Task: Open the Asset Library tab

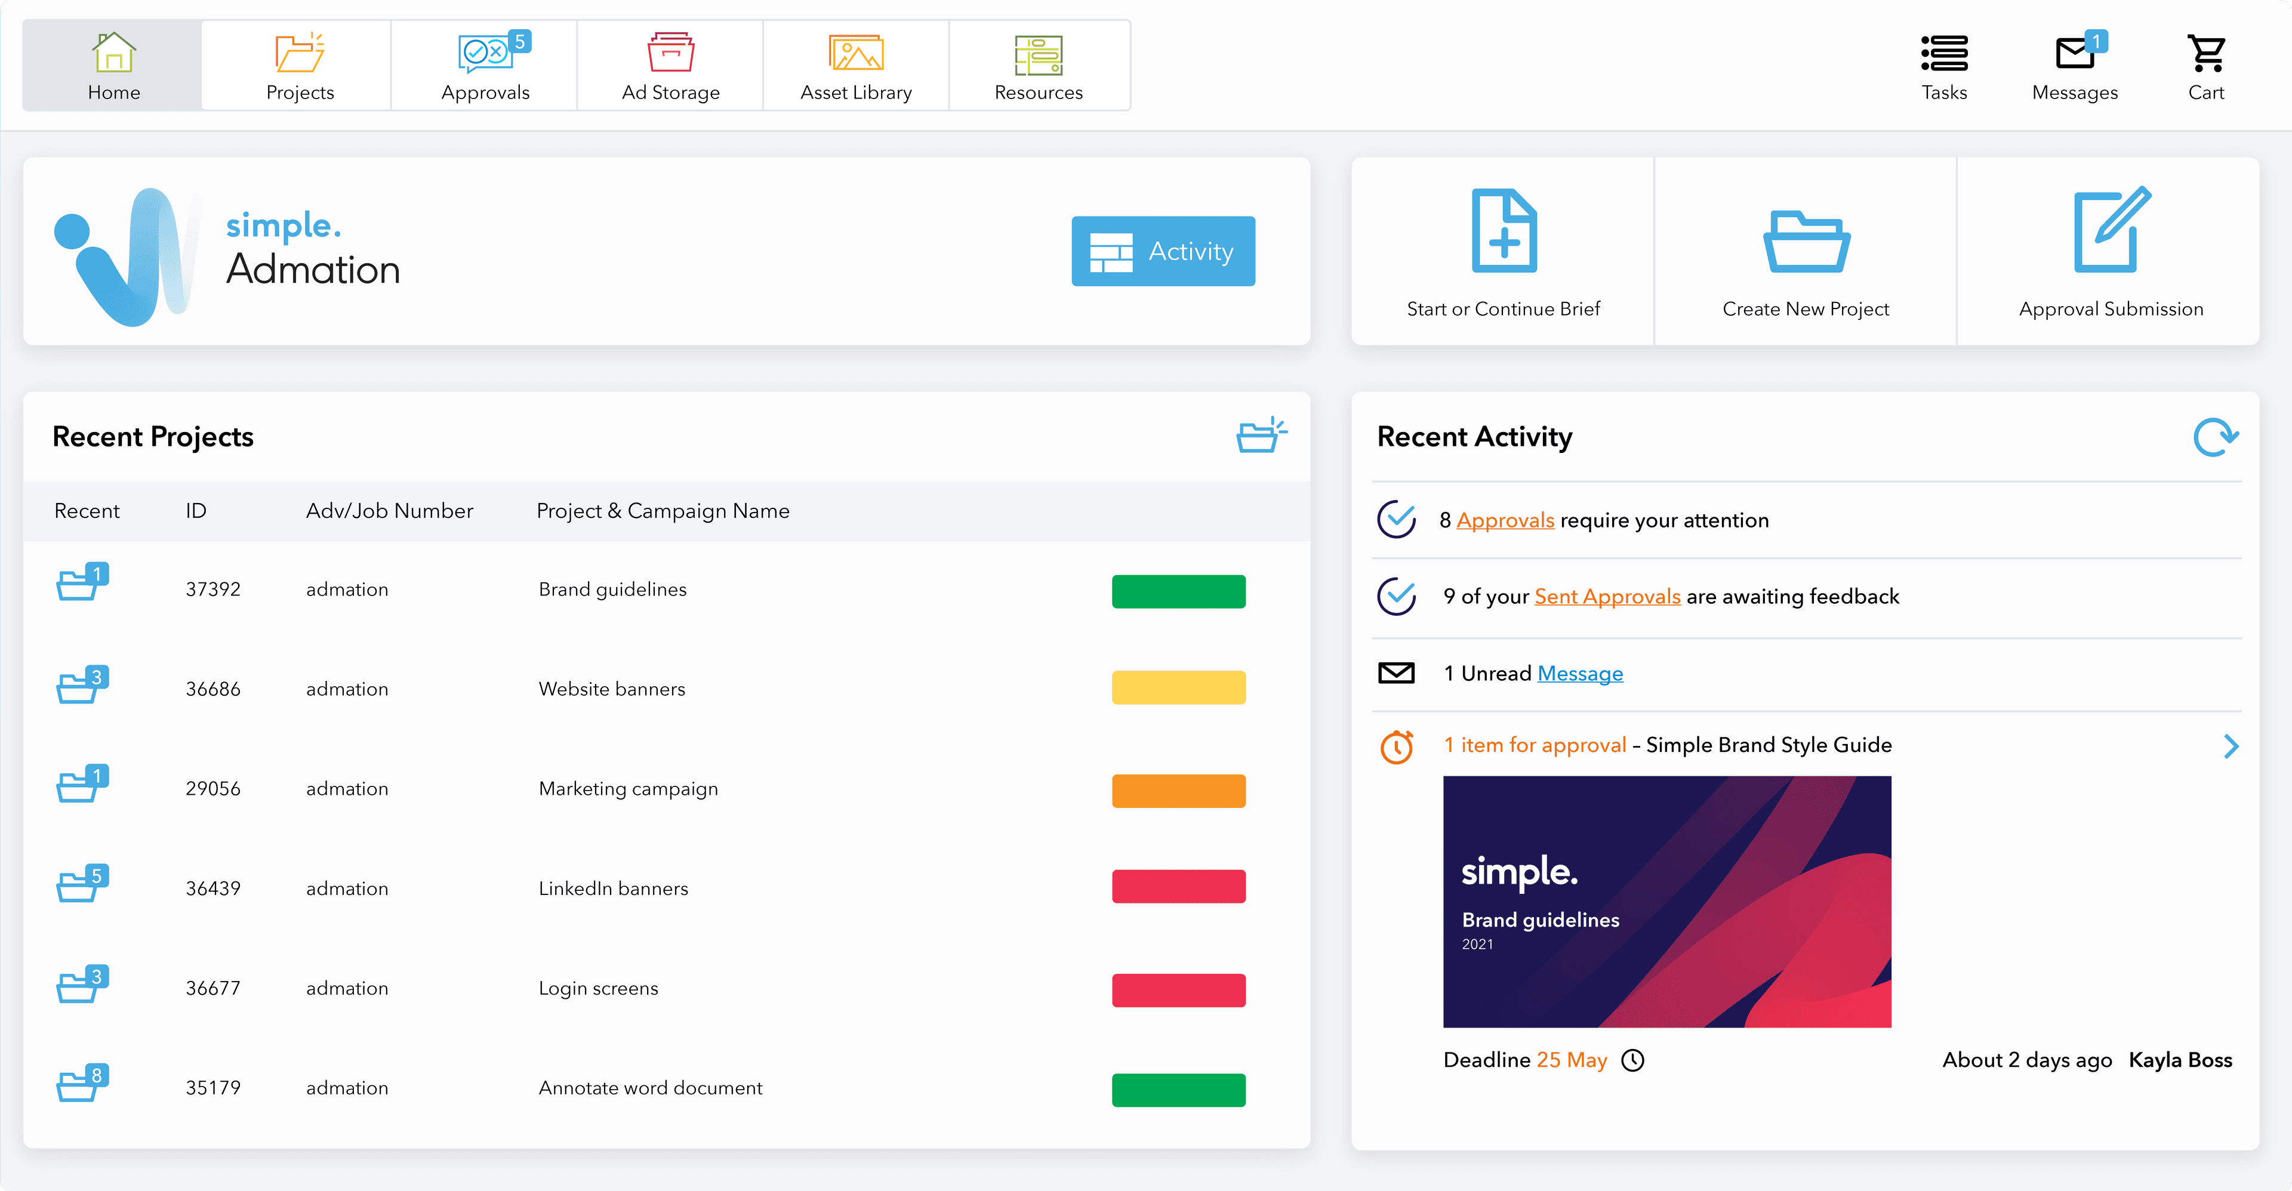Action: (x=855, y=66)
